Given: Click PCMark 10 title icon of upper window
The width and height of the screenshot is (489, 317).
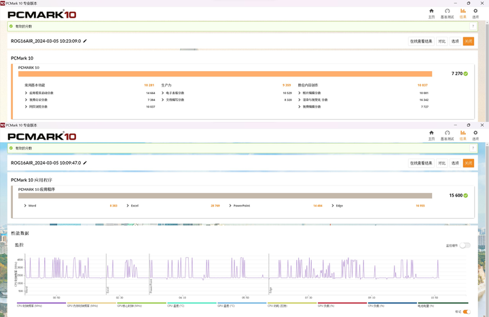Looking at the screenshot, I should (3, 3).
